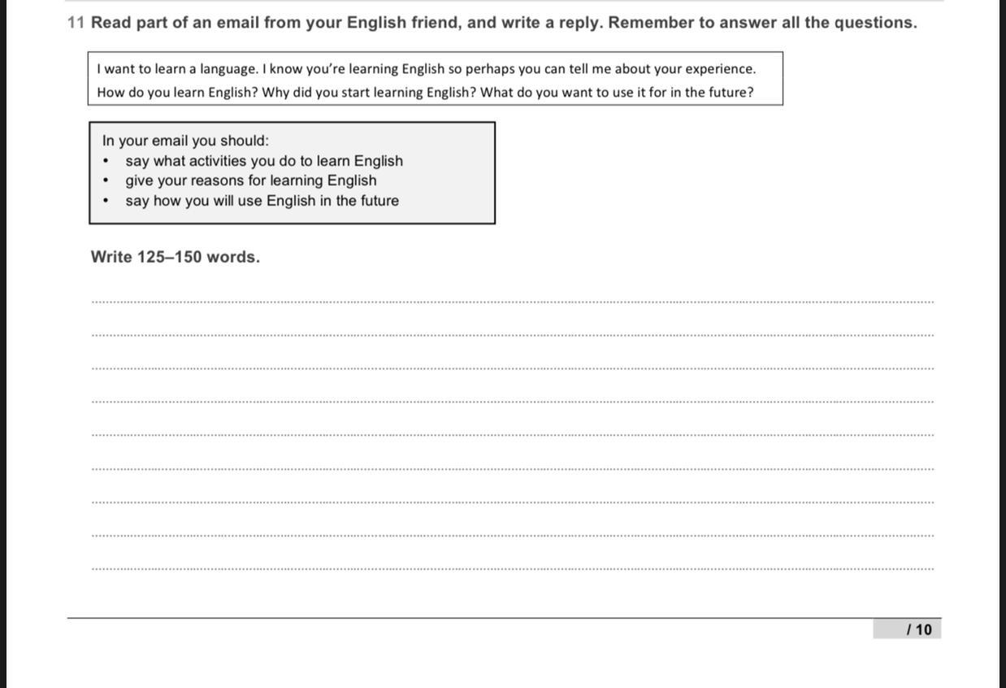The width and height of the screenshot is (1006, 688).
Task: Click the question number 11
Action: click(76, 23)
